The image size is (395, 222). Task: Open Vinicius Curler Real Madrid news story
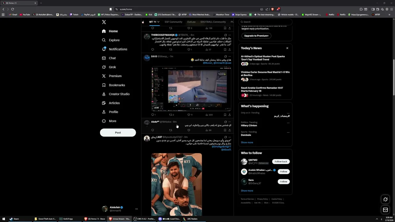pyautogui.click(x=265, y=76)
